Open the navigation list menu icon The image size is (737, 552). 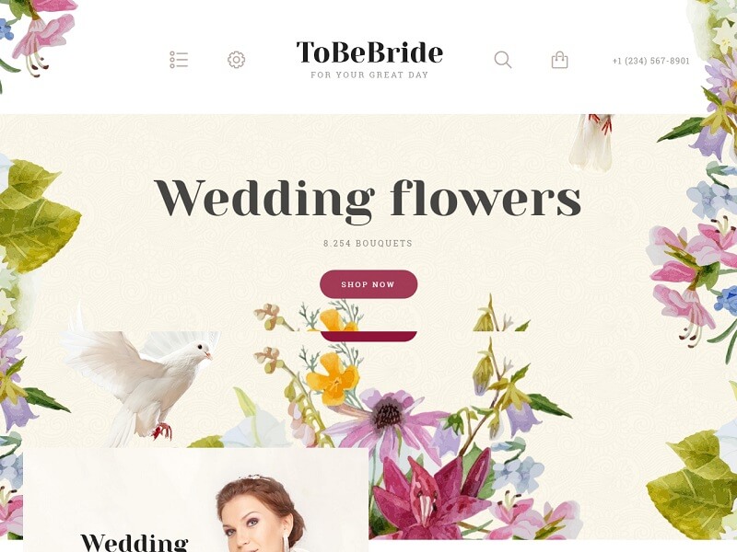tap(179, 60)
